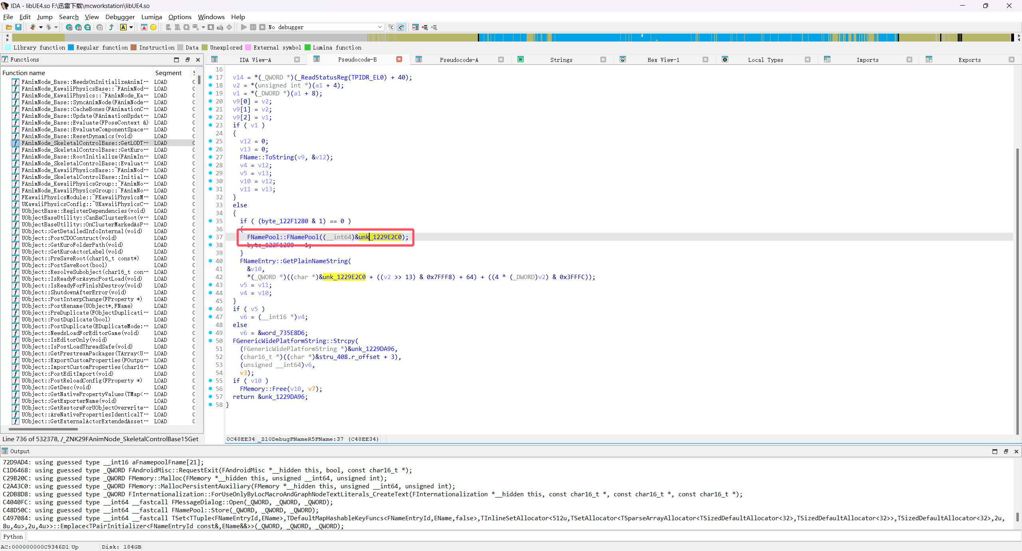Viewport: 1022px width, 551px height.
Task: Click the Hex View-1 tab icon
Action: pyautogui.click(x=623, y=59)
